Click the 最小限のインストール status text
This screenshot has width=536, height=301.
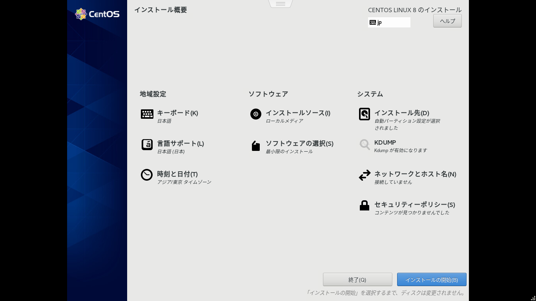pyautogui.click(x=289, y=152)
